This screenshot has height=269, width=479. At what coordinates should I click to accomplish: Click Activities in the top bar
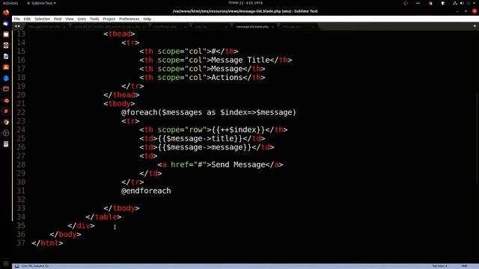pyautogui.click(x=10, y=3)
